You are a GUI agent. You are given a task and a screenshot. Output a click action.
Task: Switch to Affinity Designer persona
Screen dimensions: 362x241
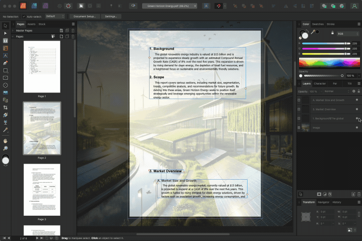coord(34,6)
